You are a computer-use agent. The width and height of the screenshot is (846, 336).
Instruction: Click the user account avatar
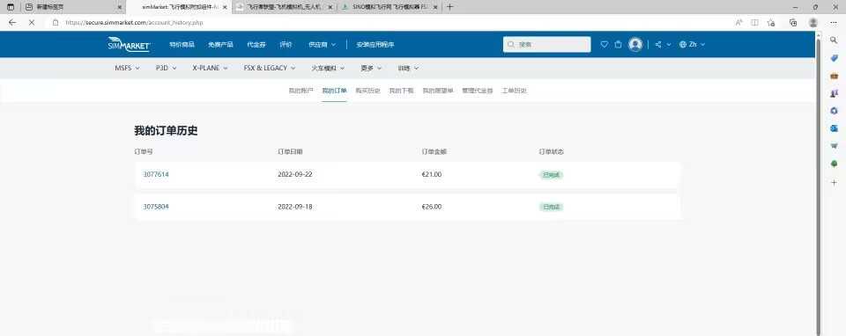[635, 45]
